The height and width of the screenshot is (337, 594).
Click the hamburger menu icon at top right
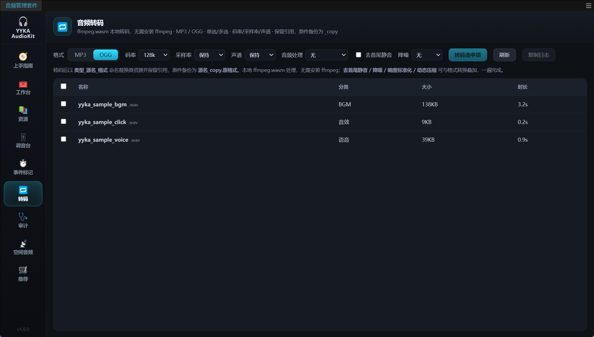589,6
